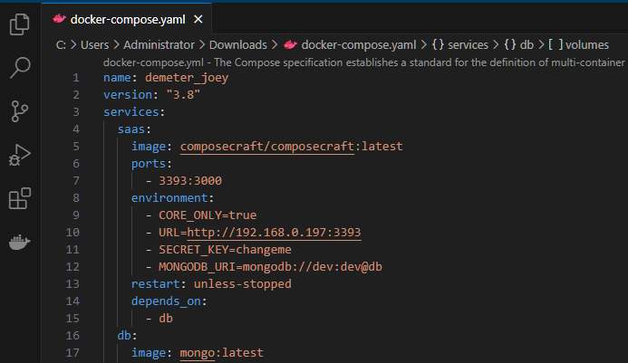
Task: Click the Docker whale icon in breadcrumb
Action: [290, 44]
